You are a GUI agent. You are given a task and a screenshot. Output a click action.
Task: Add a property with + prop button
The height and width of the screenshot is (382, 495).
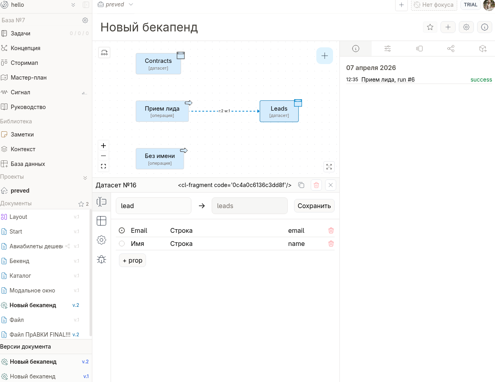click(x=133, y=260)
